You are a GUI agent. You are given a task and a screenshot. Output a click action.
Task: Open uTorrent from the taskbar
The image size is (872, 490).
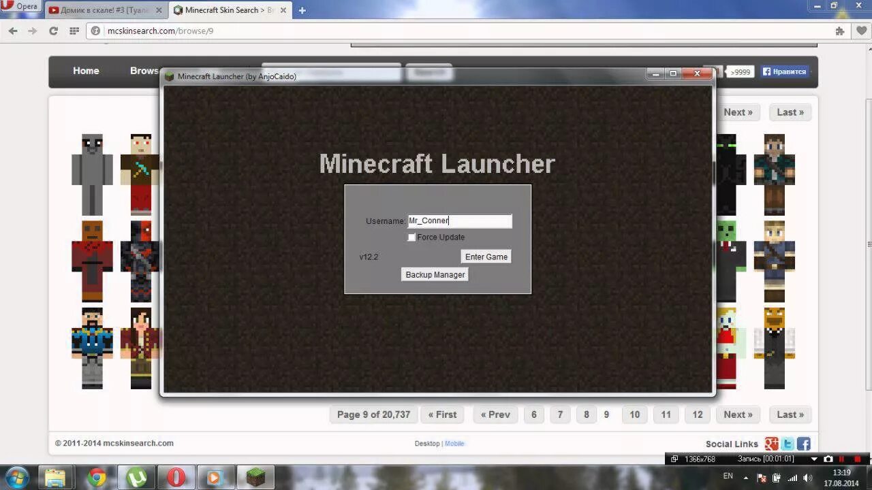tap(136, 478)
